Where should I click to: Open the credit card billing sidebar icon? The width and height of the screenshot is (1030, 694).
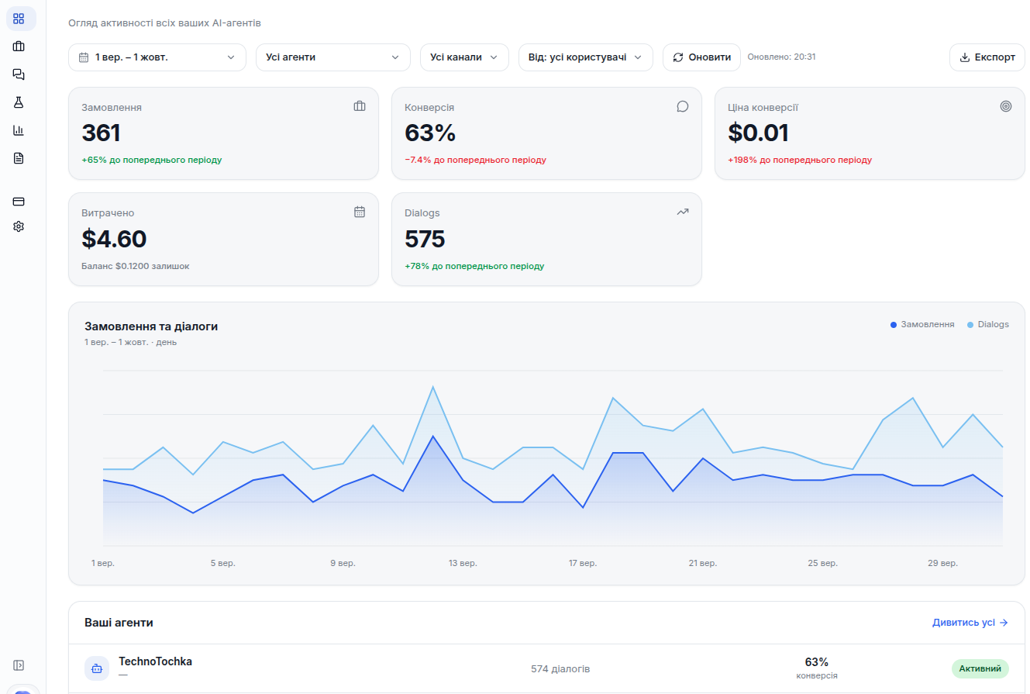[x=19, y=202]
